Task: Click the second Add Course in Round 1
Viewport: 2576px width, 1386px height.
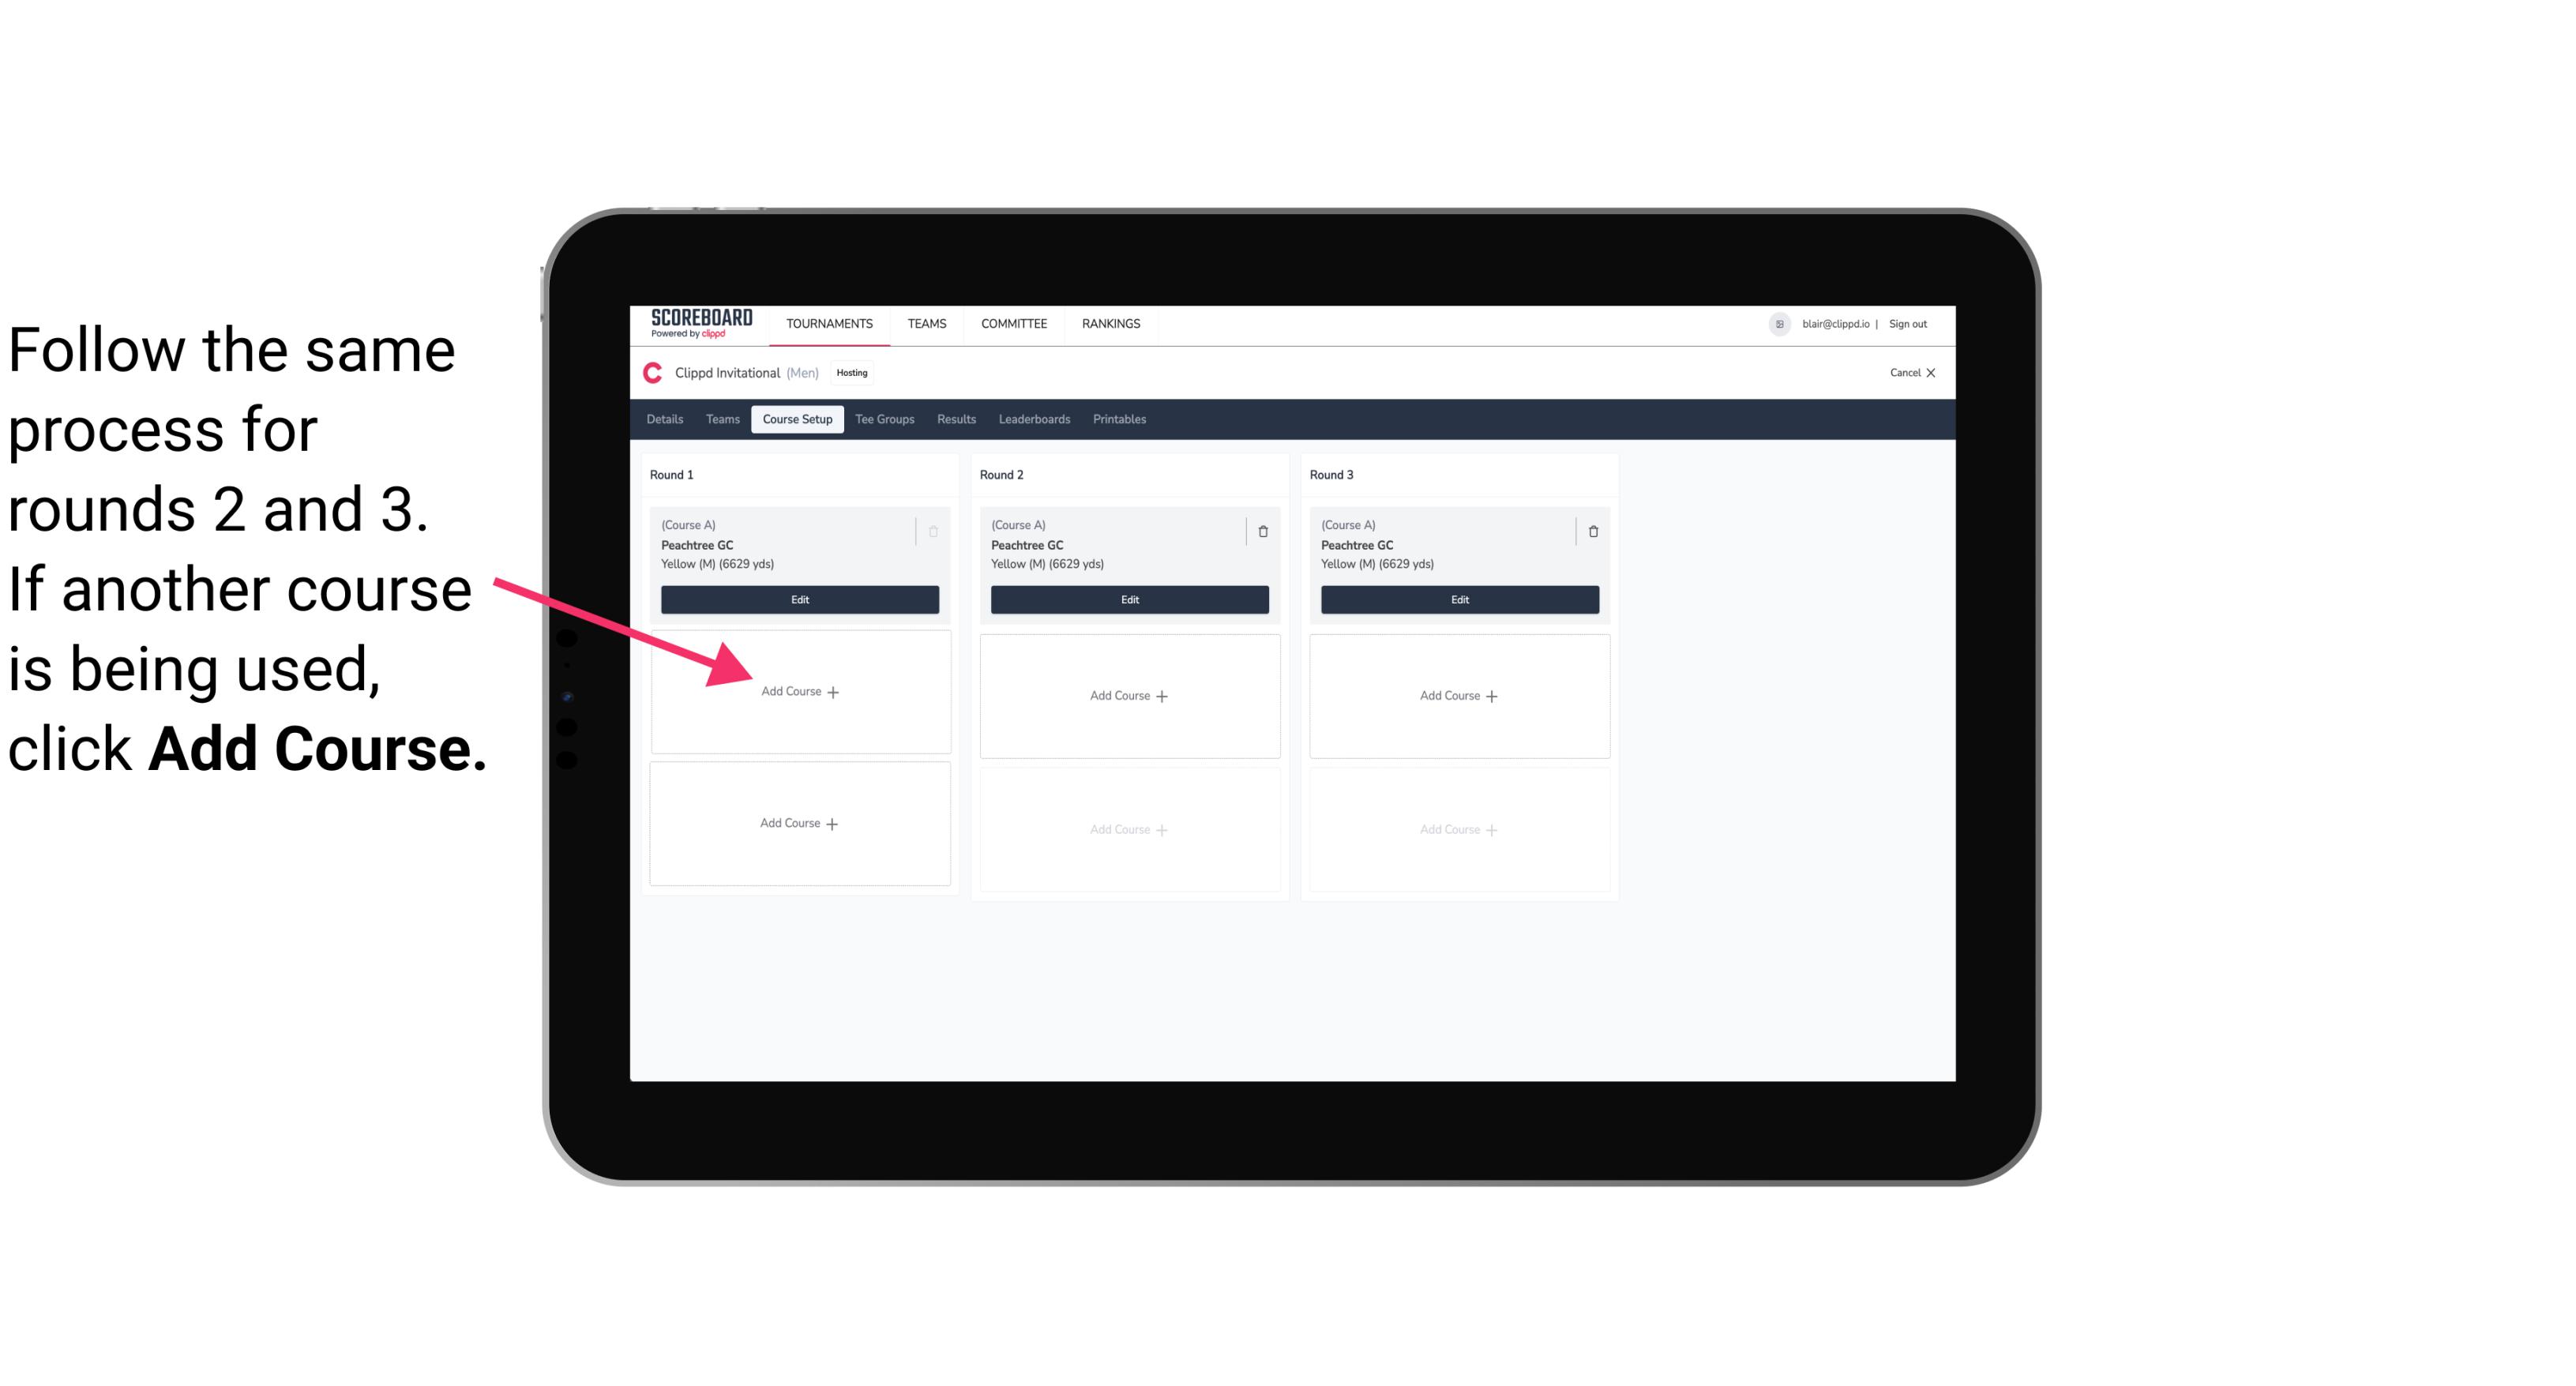Action: click(797, 821)
